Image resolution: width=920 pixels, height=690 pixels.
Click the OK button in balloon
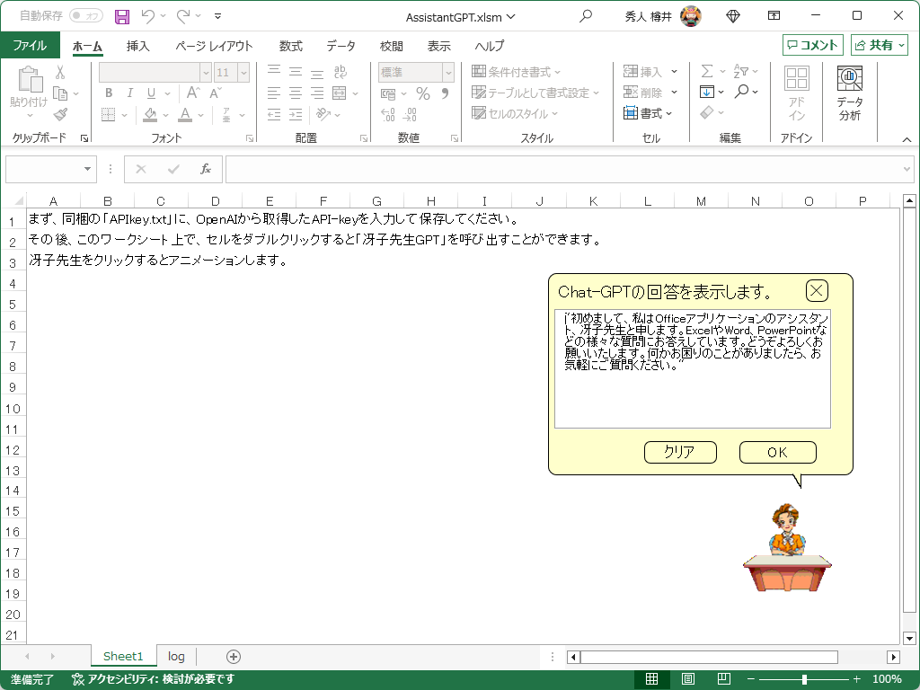point(777,453)
